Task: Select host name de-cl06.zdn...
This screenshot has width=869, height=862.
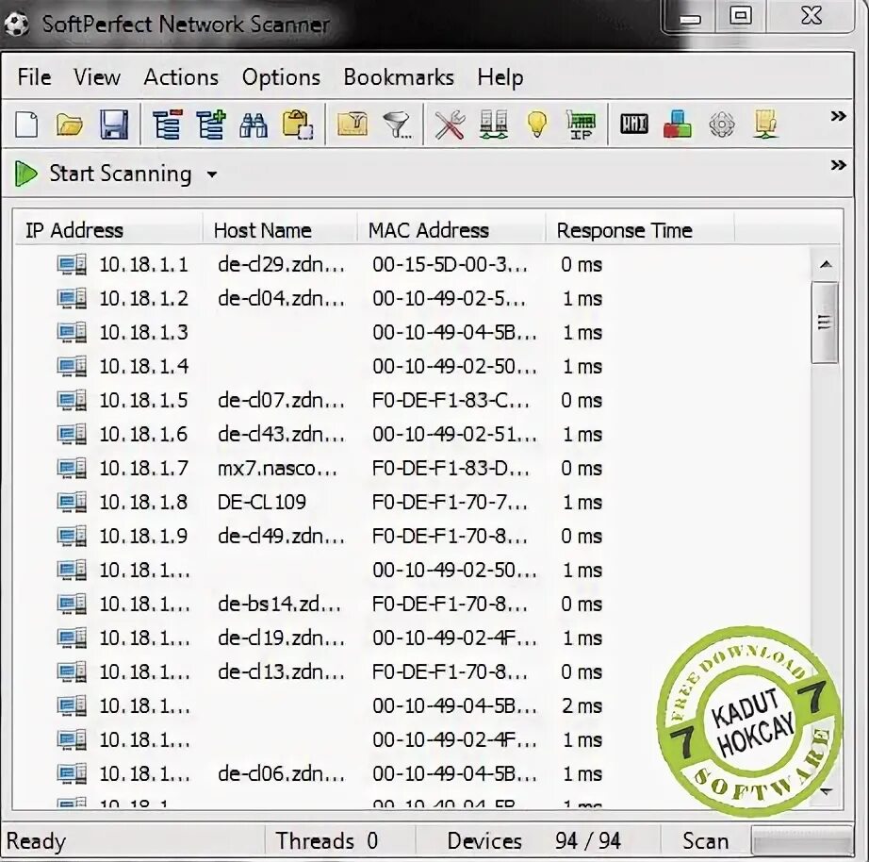Action: [282, 773]
